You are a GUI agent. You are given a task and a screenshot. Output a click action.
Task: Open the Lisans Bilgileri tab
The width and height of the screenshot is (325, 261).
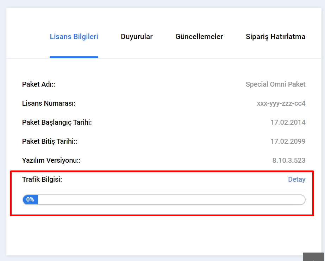tap(74, 37)
